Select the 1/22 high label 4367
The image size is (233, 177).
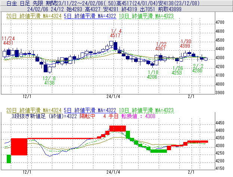(x=160, y=48)
